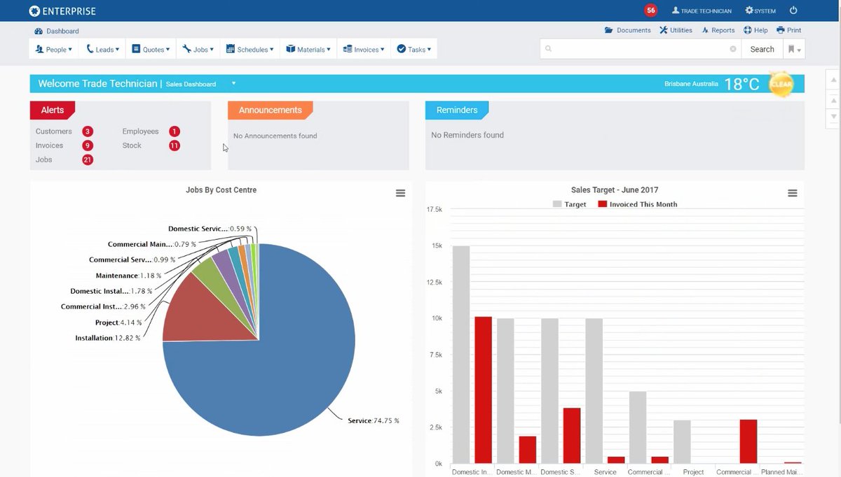Open the Invoices alert badge 9
The image size is (841, 477).
[x=88, y=145]
